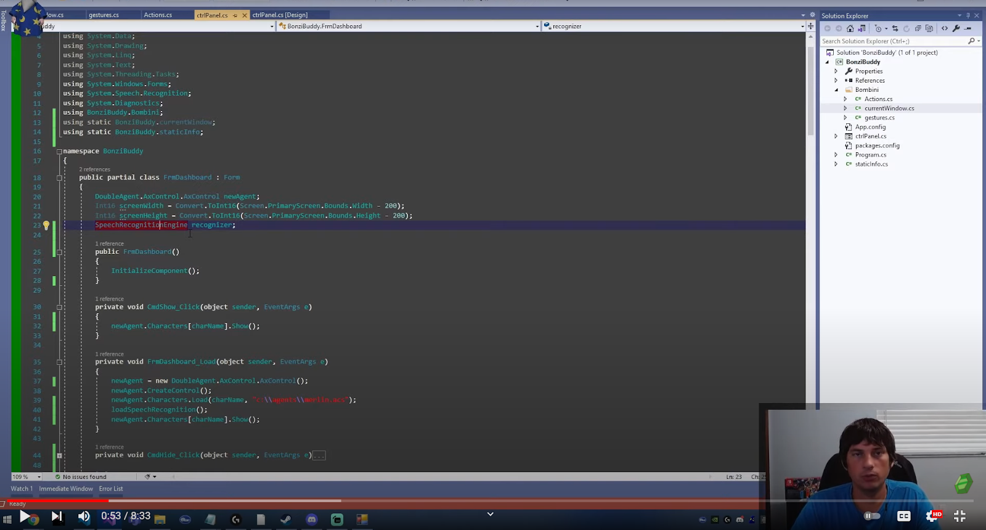986x530 pixels.
Task: Go Forward in Solution Explorer toolbar
Action: pyautogui.click(x=839, y=28)
